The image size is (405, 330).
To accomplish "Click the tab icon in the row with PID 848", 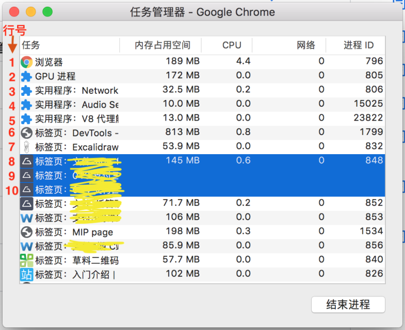I will click(x=27, y=161).
